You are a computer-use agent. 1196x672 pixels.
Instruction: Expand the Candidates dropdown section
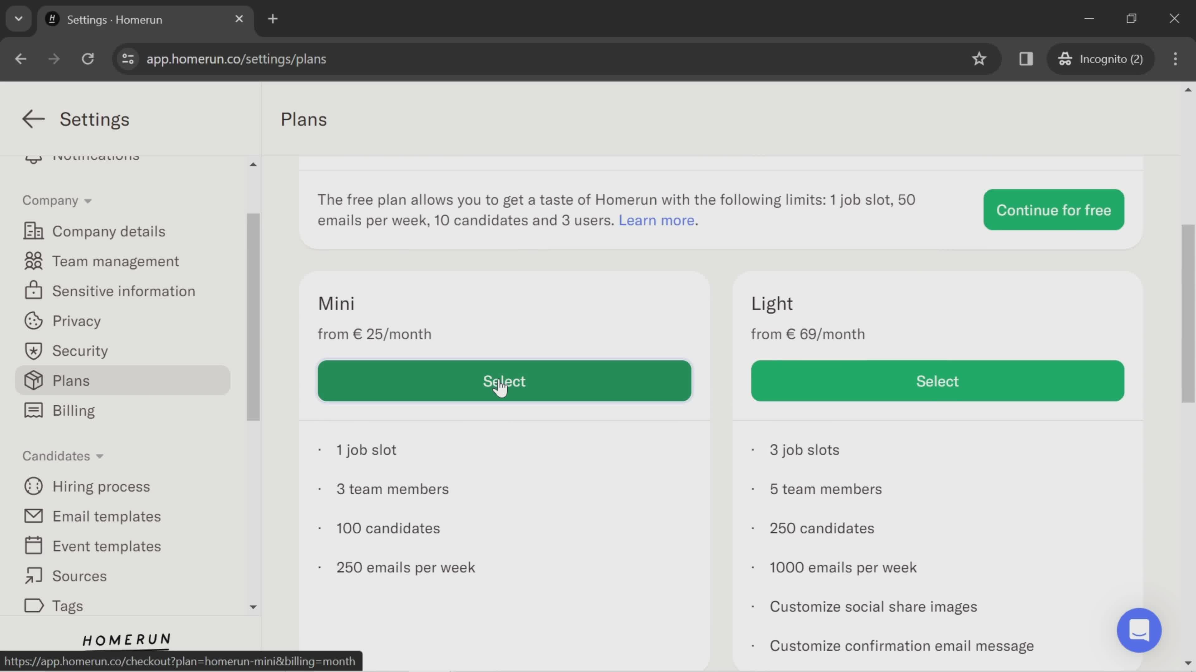62,456
